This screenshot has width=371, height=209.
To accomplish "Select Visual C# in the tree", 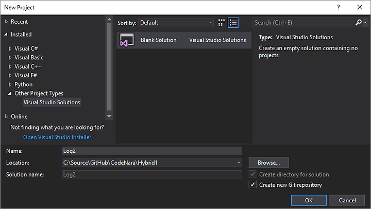I will point(26,49).
